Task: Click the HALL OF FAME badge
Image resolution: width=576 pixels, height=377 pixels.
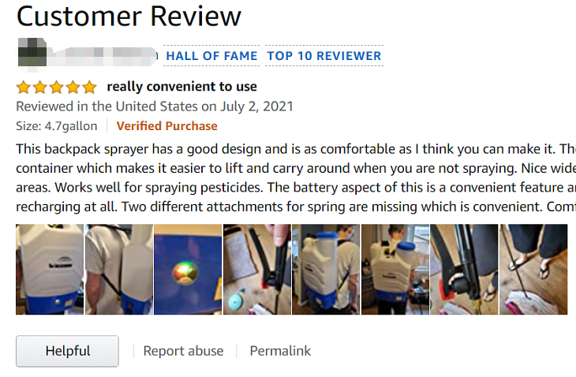Action: (x=211, y=56)
